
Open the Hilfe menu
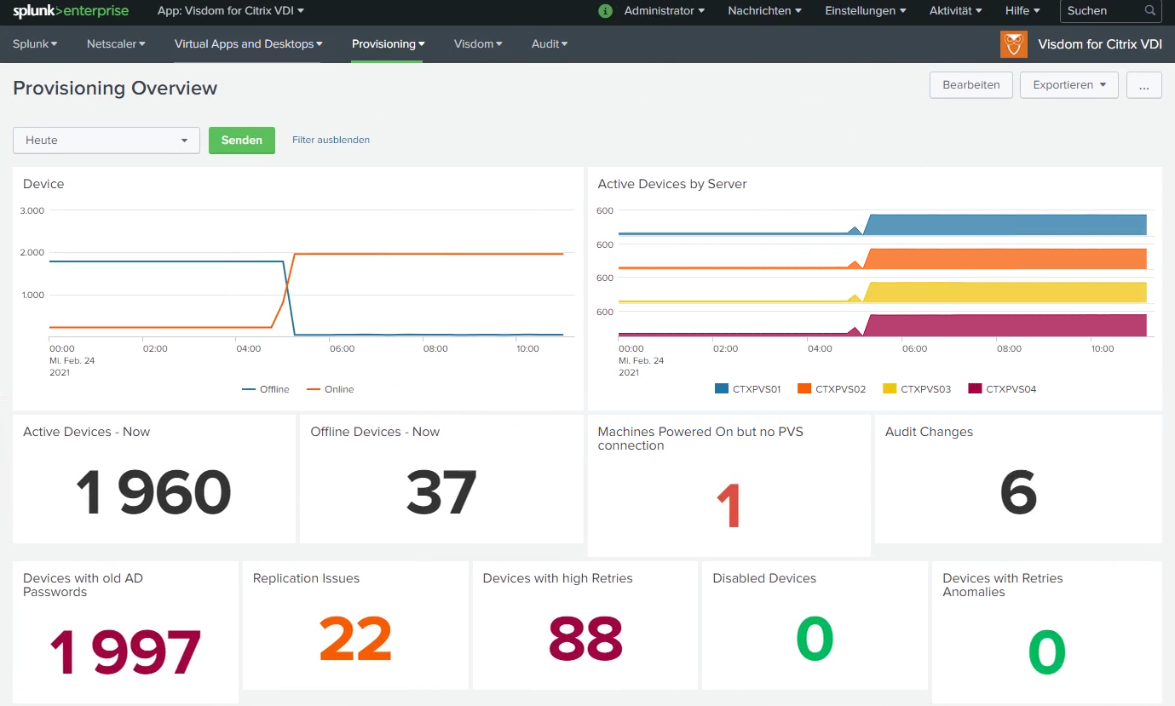[x=1022, y=11]
